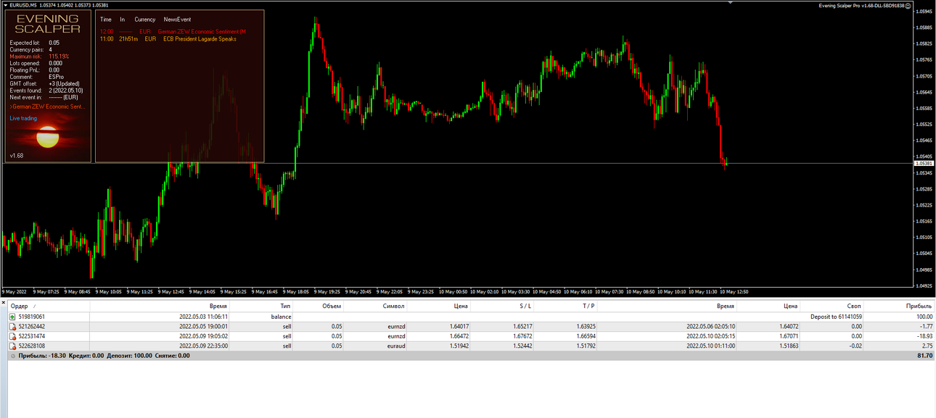Sort by the Символ column header

coord(394,306)
